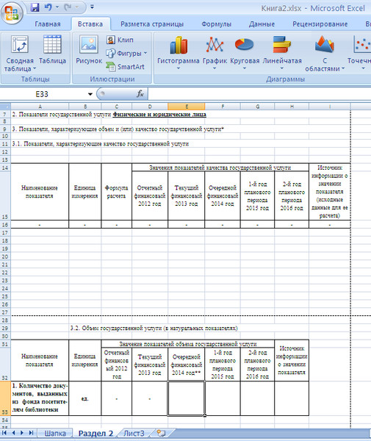Open the Главная ribbon tab
Screen dimensions: 371x441
click(x=48, y=24)
